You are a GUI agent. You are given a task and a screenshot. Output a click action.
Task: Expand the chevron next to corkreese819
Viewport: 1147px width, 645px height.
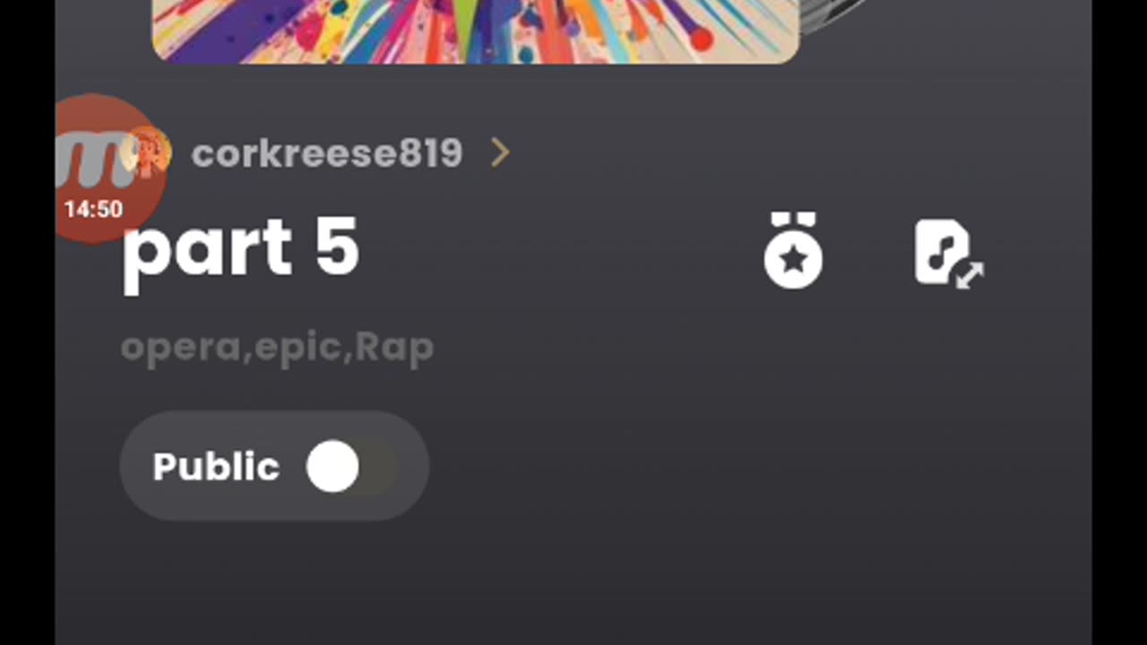click(x=500, y=153)
